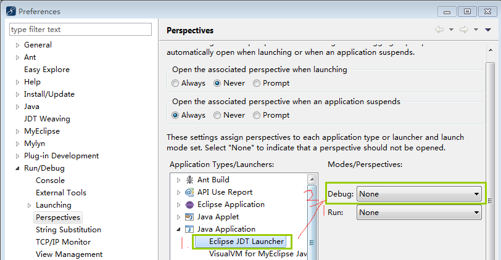501x260 pixels.
Task: Open the Run perspective dropdown
Action: (419, 213)
